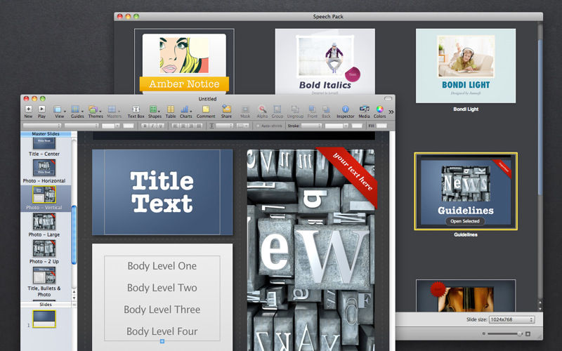Toggle bold text formatting button
This screenshot has height=351, width=562.
tap(144, 126)
